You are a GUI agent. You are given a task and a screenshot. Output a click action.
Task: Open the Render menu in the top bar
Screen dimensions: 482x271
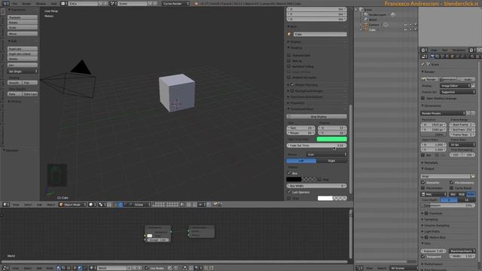pyautogui.click(x=26, y=3)
